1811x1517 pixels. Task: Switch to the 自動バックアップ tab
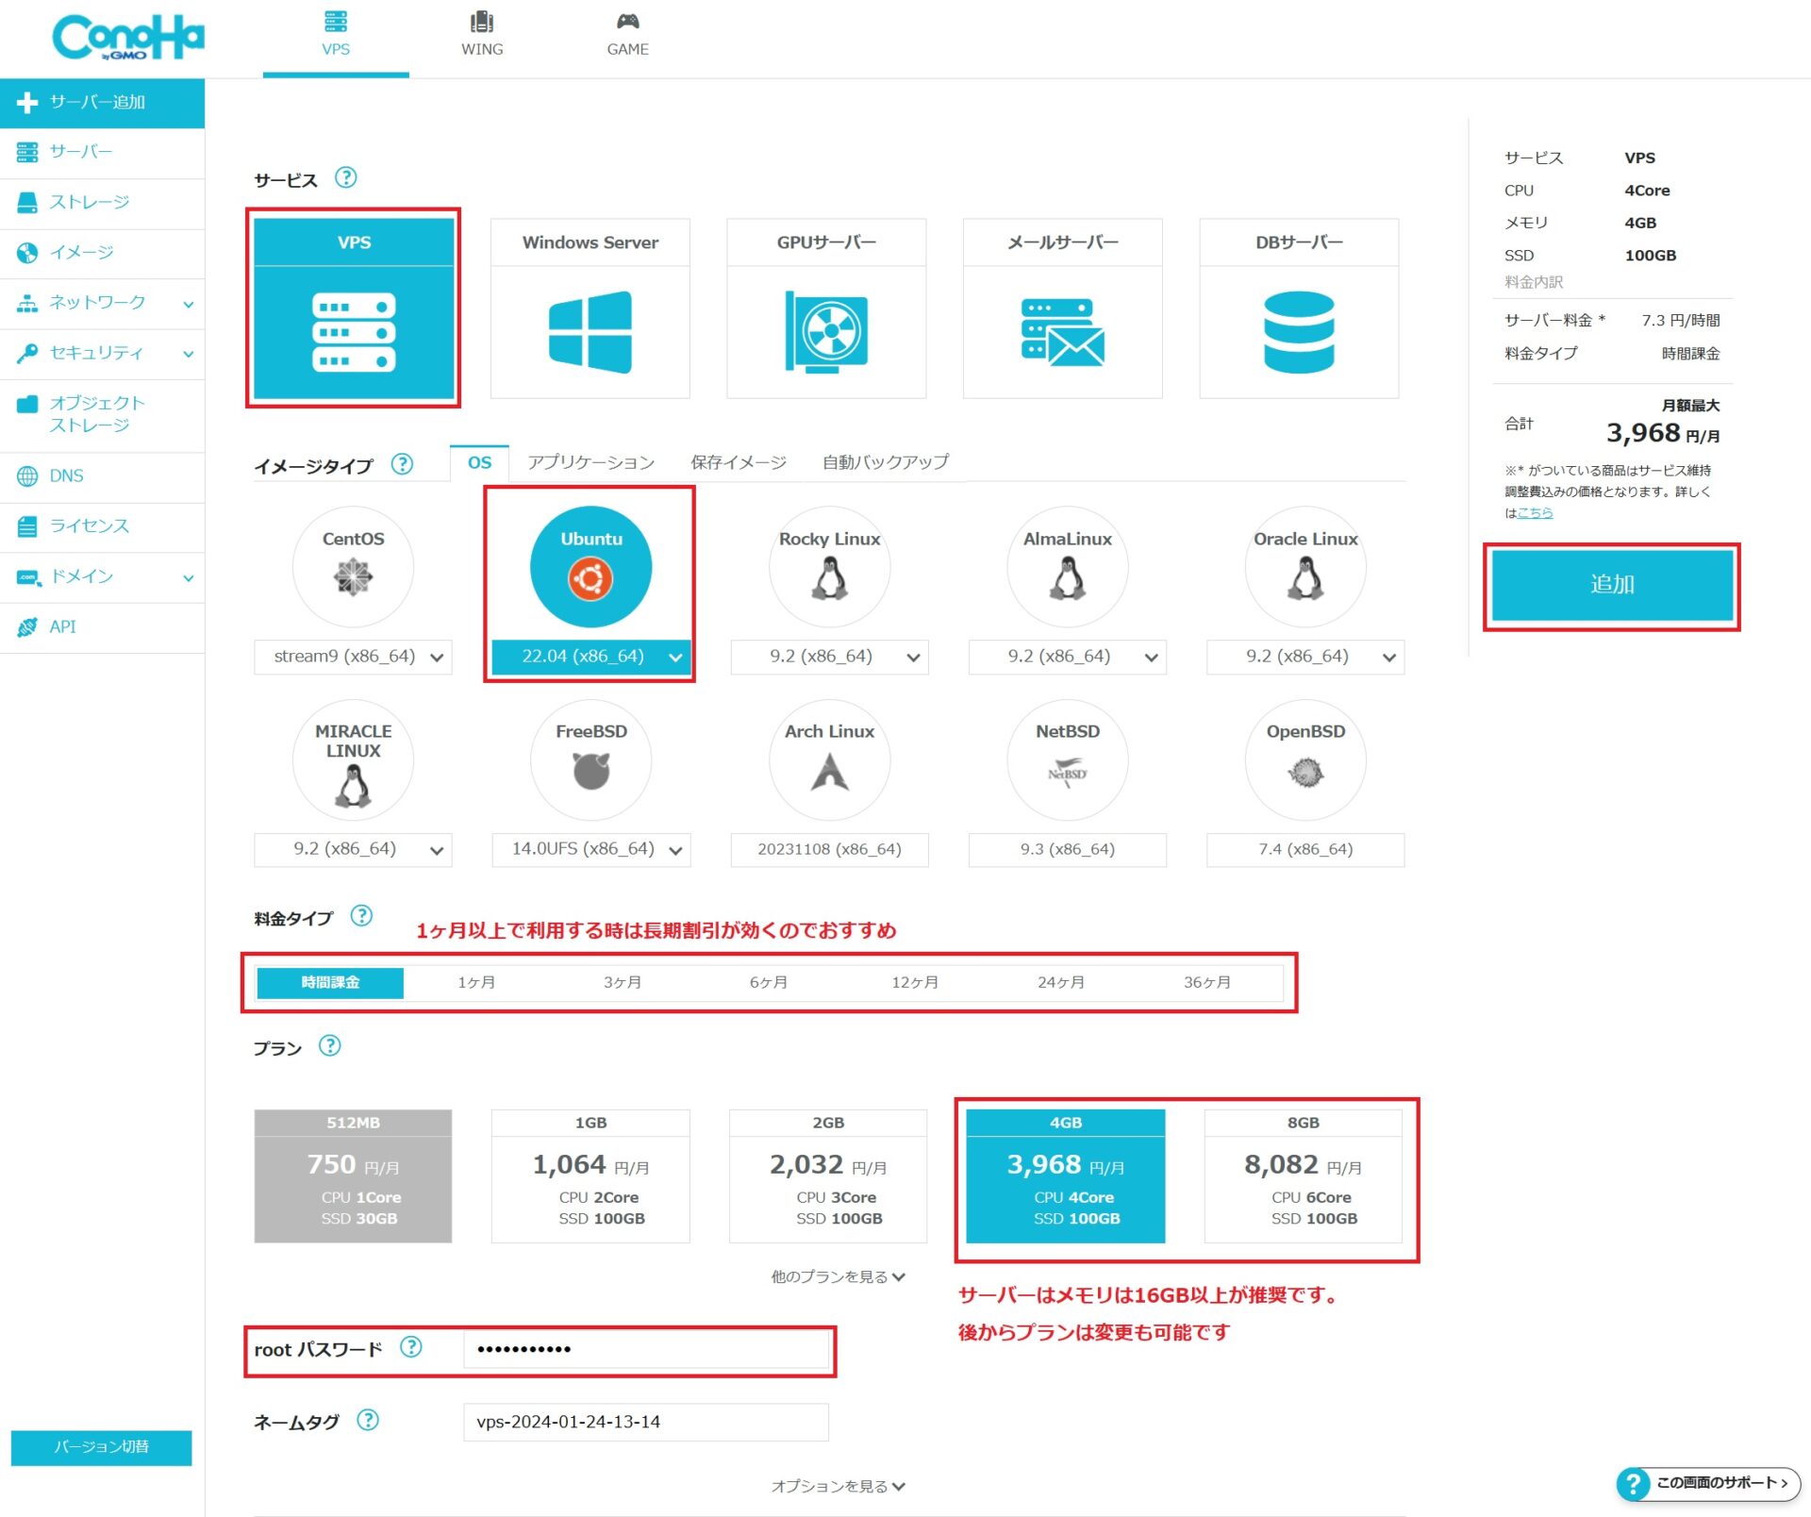(885, 462)
